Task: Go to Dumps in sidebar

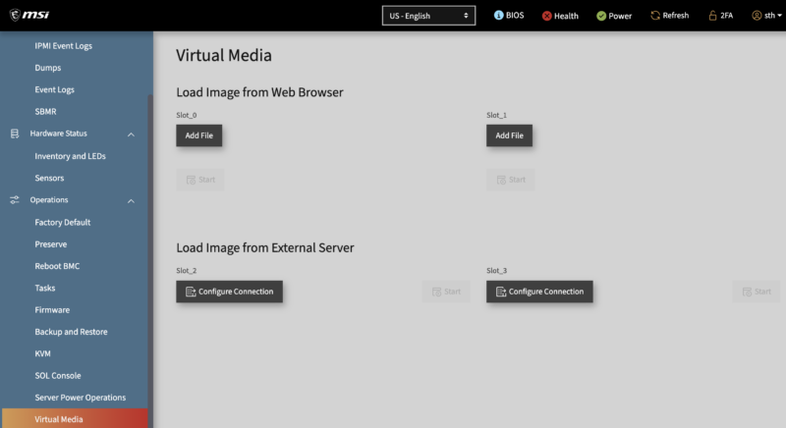Action: click(47, 68)
